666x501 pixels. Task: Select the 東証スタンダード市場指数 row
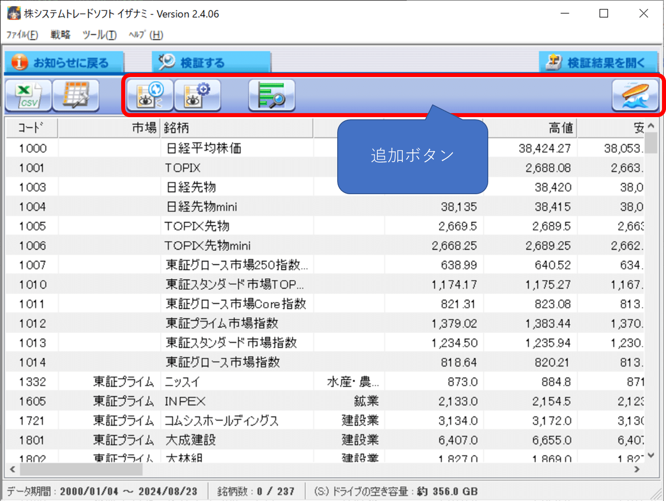click(x=325, y=343)
